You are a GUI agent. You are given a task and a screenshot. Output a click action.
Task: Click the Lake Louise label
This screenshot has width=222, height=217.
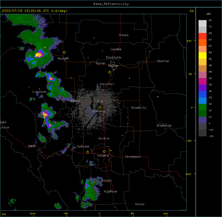[x=4, y=125]
